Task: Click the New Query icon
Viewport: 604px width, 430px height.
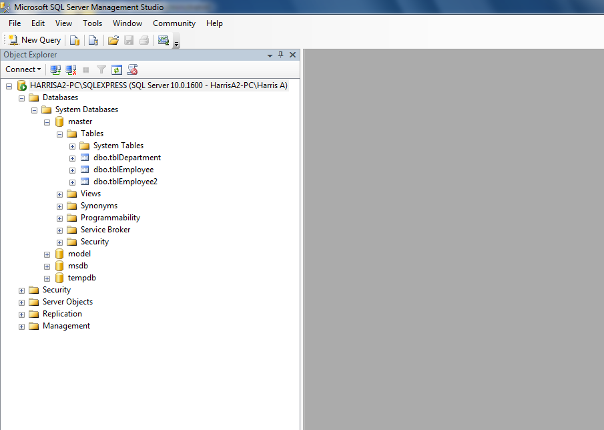Action: pyautogui.click(x=33, y=40)
